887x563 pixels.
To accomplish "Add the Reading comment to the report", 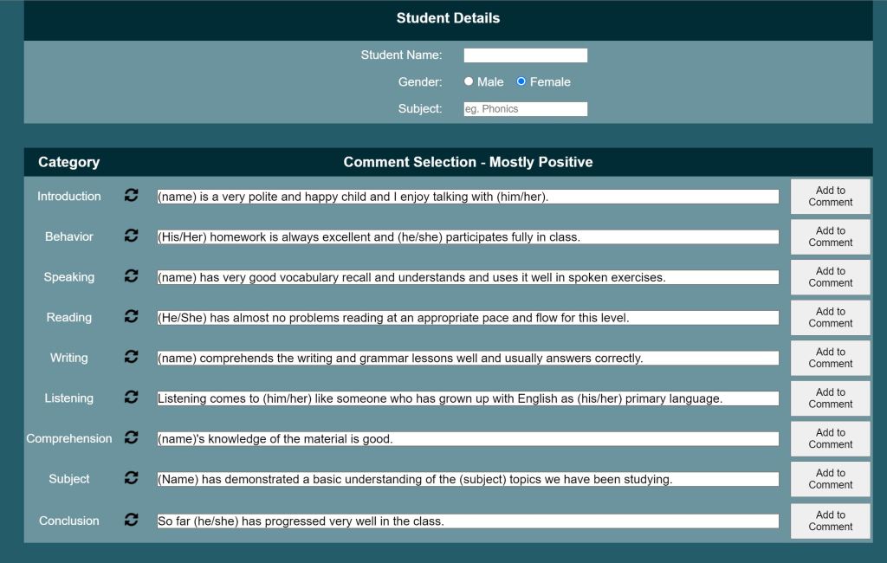I will (x=829, y=317).
